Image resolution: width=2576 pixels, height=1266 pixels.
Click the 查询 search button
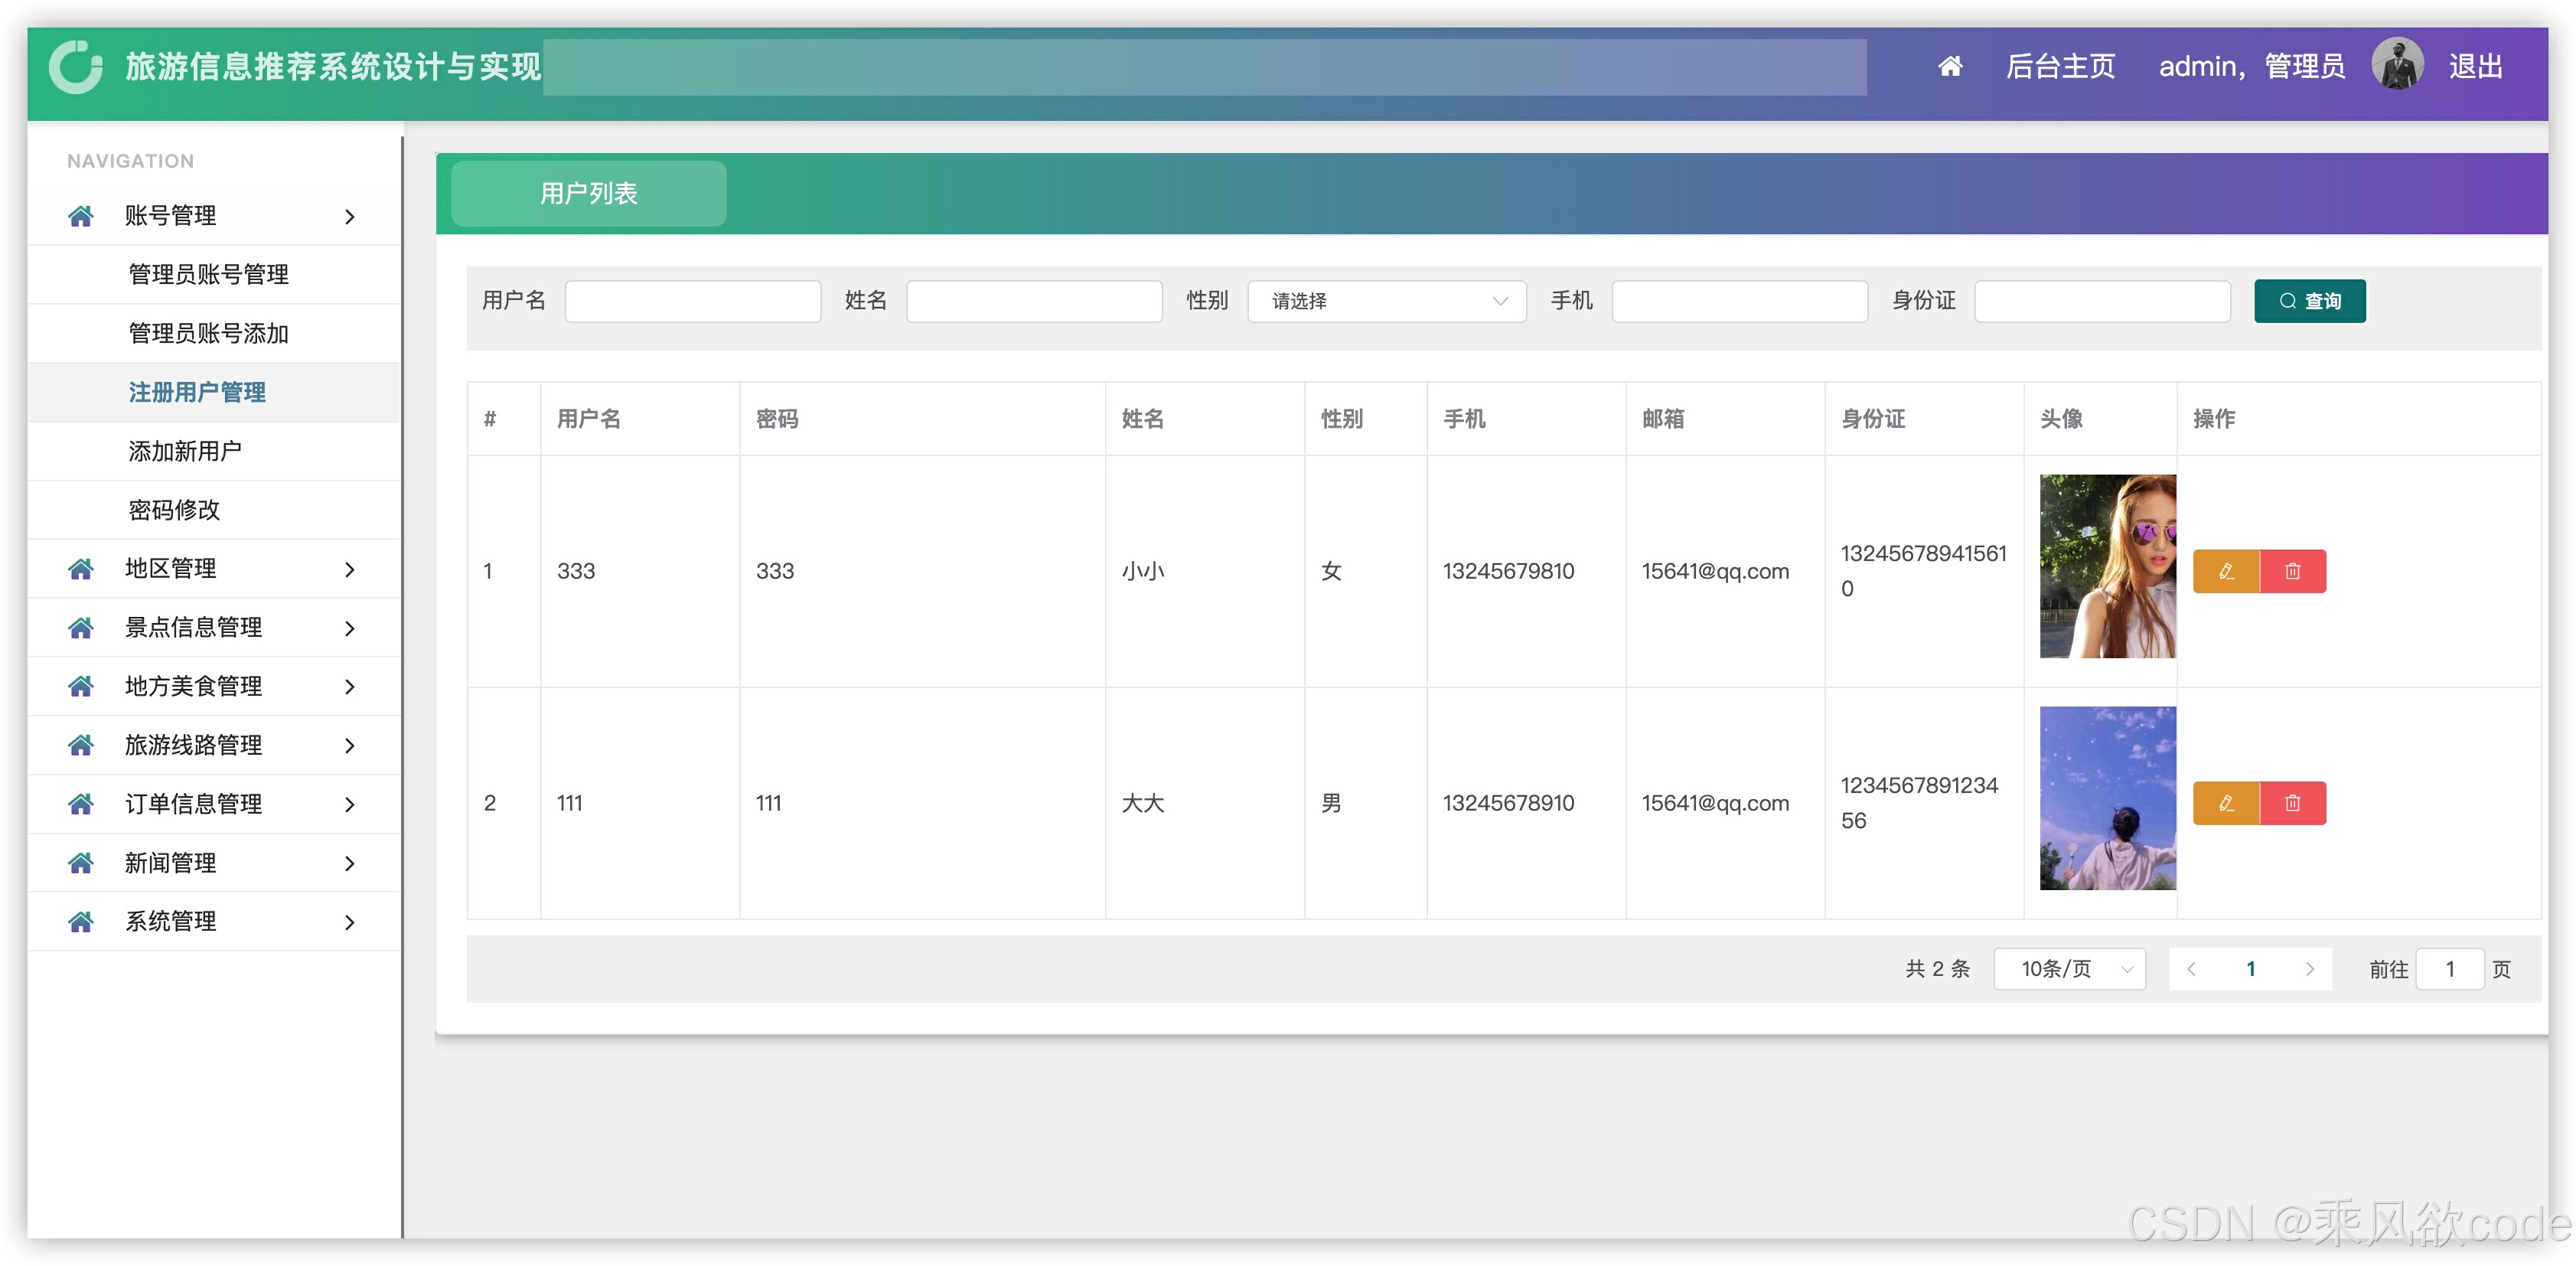click(x=2309, y=301)
